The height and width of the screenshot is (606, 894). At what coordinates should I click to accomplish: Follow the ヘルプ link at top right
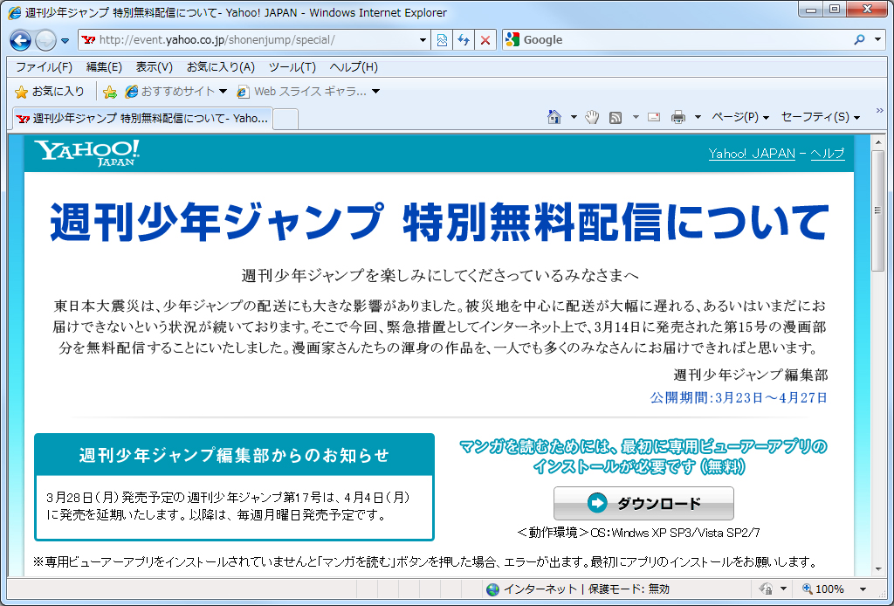click(x=828, y=153)
